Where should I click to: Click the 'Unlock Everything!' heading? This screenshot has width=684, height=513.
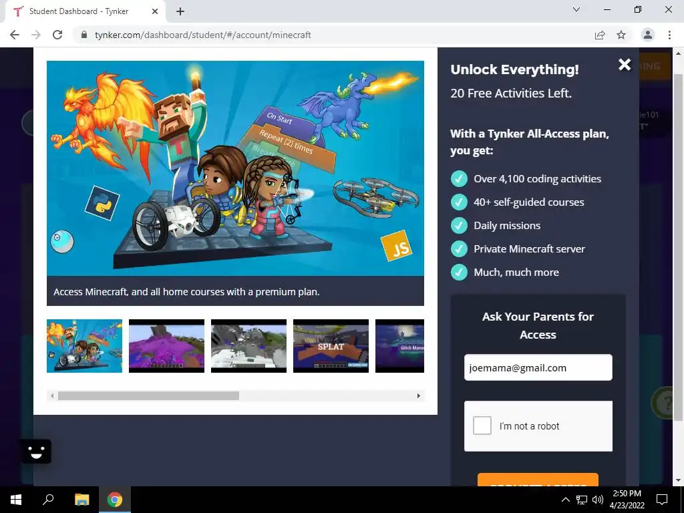point(515,69)
